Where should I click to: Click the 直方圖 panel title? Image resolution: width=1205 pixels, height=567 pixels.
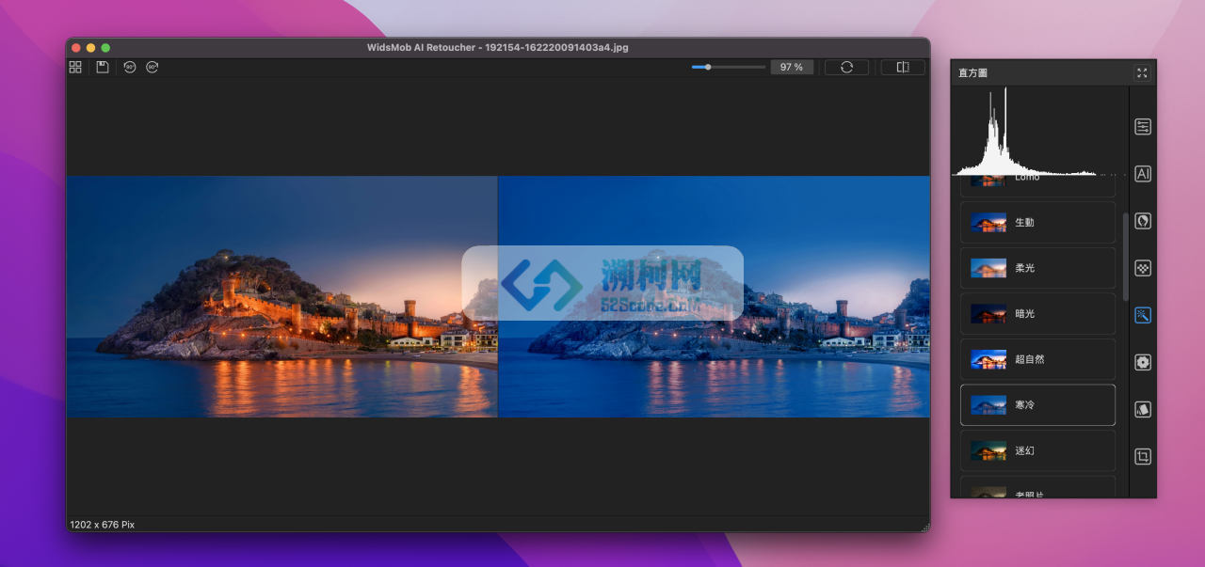972,72
